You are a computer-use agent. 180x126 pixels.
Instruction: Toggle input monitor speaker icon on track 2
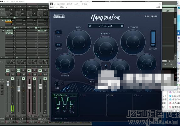[24, 78]
